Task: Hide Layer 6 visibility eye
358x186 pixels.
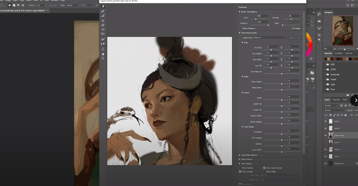Action: 325,150
